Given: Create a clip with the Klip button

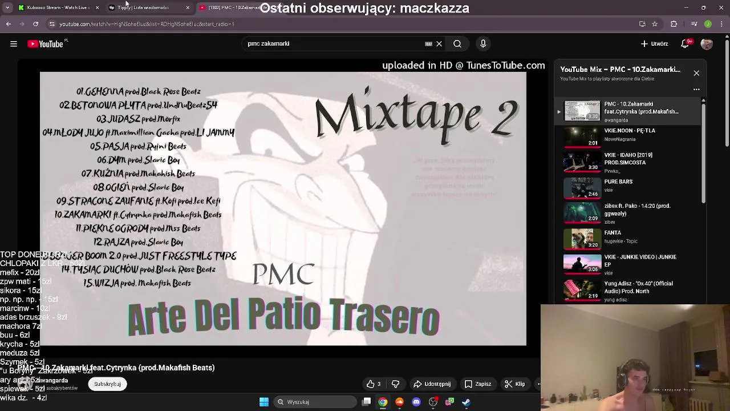Looking at the screenshot, I should pos(514,384).
